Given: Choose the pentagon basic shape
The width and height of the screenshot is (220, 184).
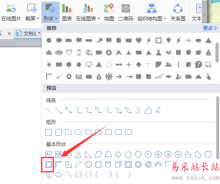Looking at the screenshot, I should click(x=128, y=154).
